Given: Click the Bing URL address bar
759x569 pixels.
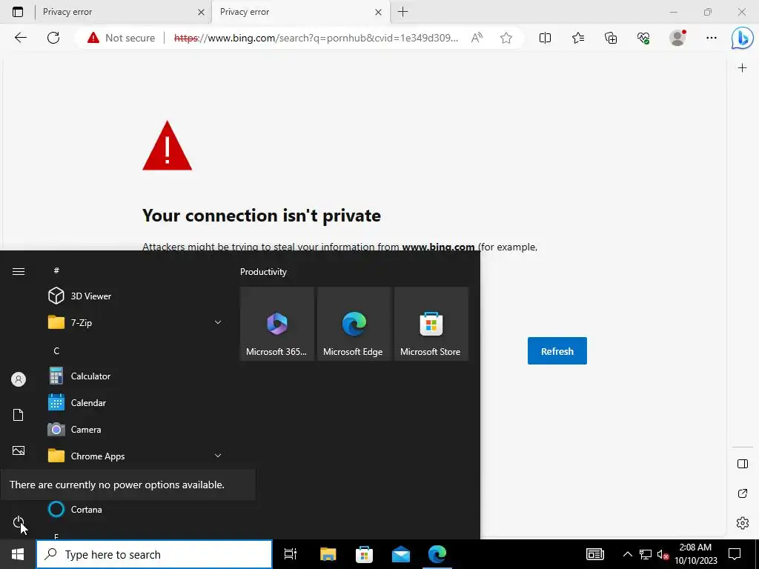Looking at the screenshot, I should tap(316, 38).
